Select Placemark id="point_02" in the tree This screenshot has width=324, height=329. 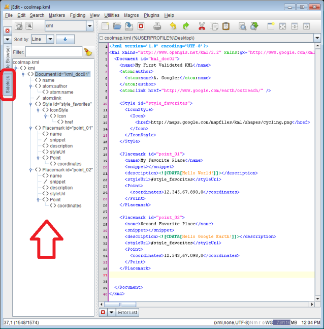67,170
